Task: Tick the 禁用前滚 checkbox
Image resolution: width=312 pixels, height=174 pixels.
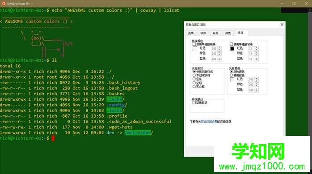Action: pyautogui.click(x=194, y=103)
